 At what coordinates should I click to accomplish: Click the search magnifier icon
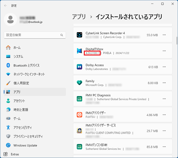61,35
